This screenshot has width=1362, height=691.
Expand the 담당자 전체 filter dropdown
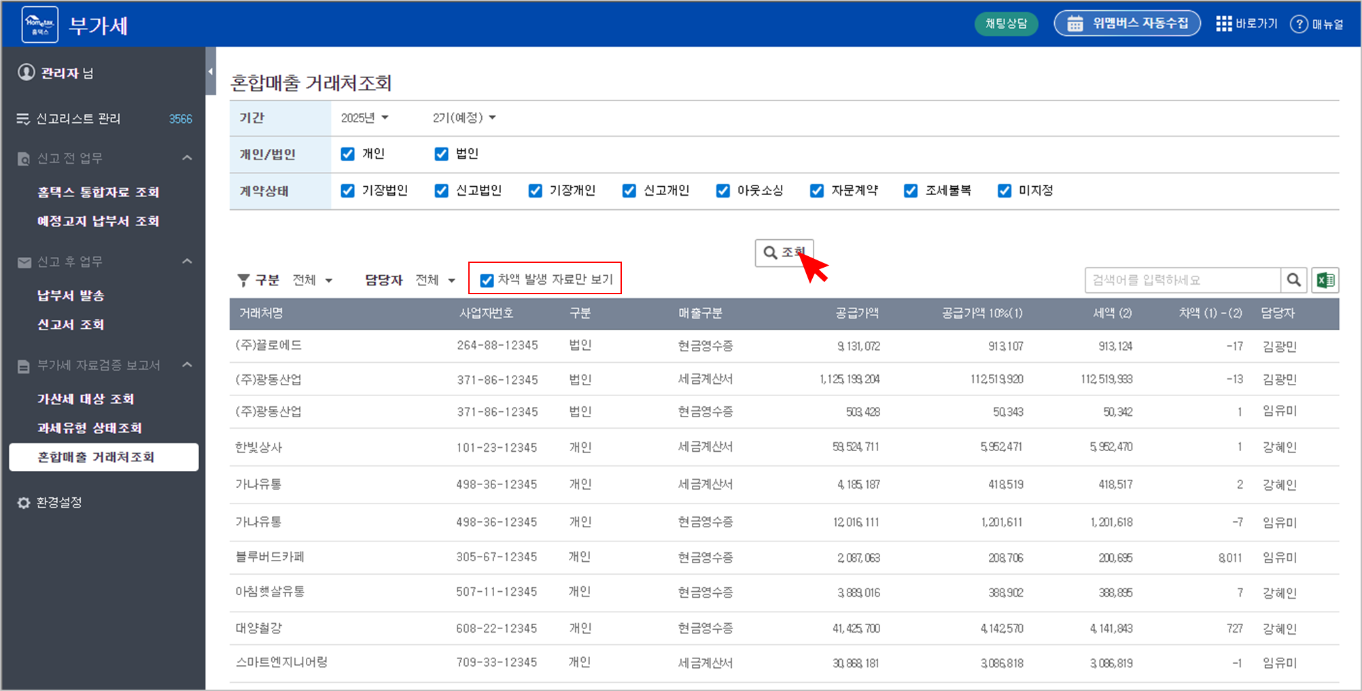435,280
